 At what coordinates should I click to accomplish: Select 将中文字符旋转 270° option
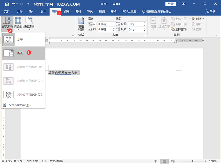(x=23, y=95)
